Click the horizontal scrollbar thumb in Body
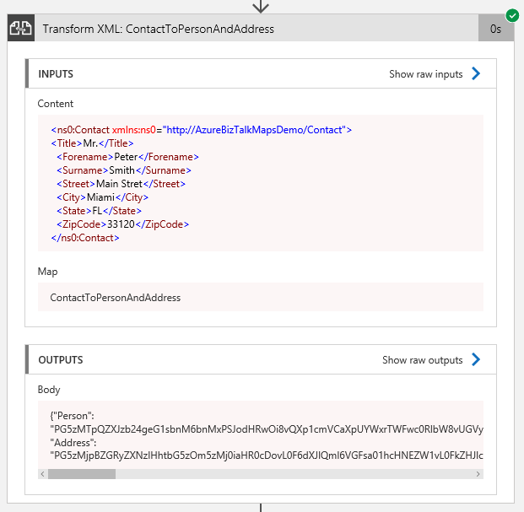The height and width of the screenshot is (512, 524). (x=82, y=474)
